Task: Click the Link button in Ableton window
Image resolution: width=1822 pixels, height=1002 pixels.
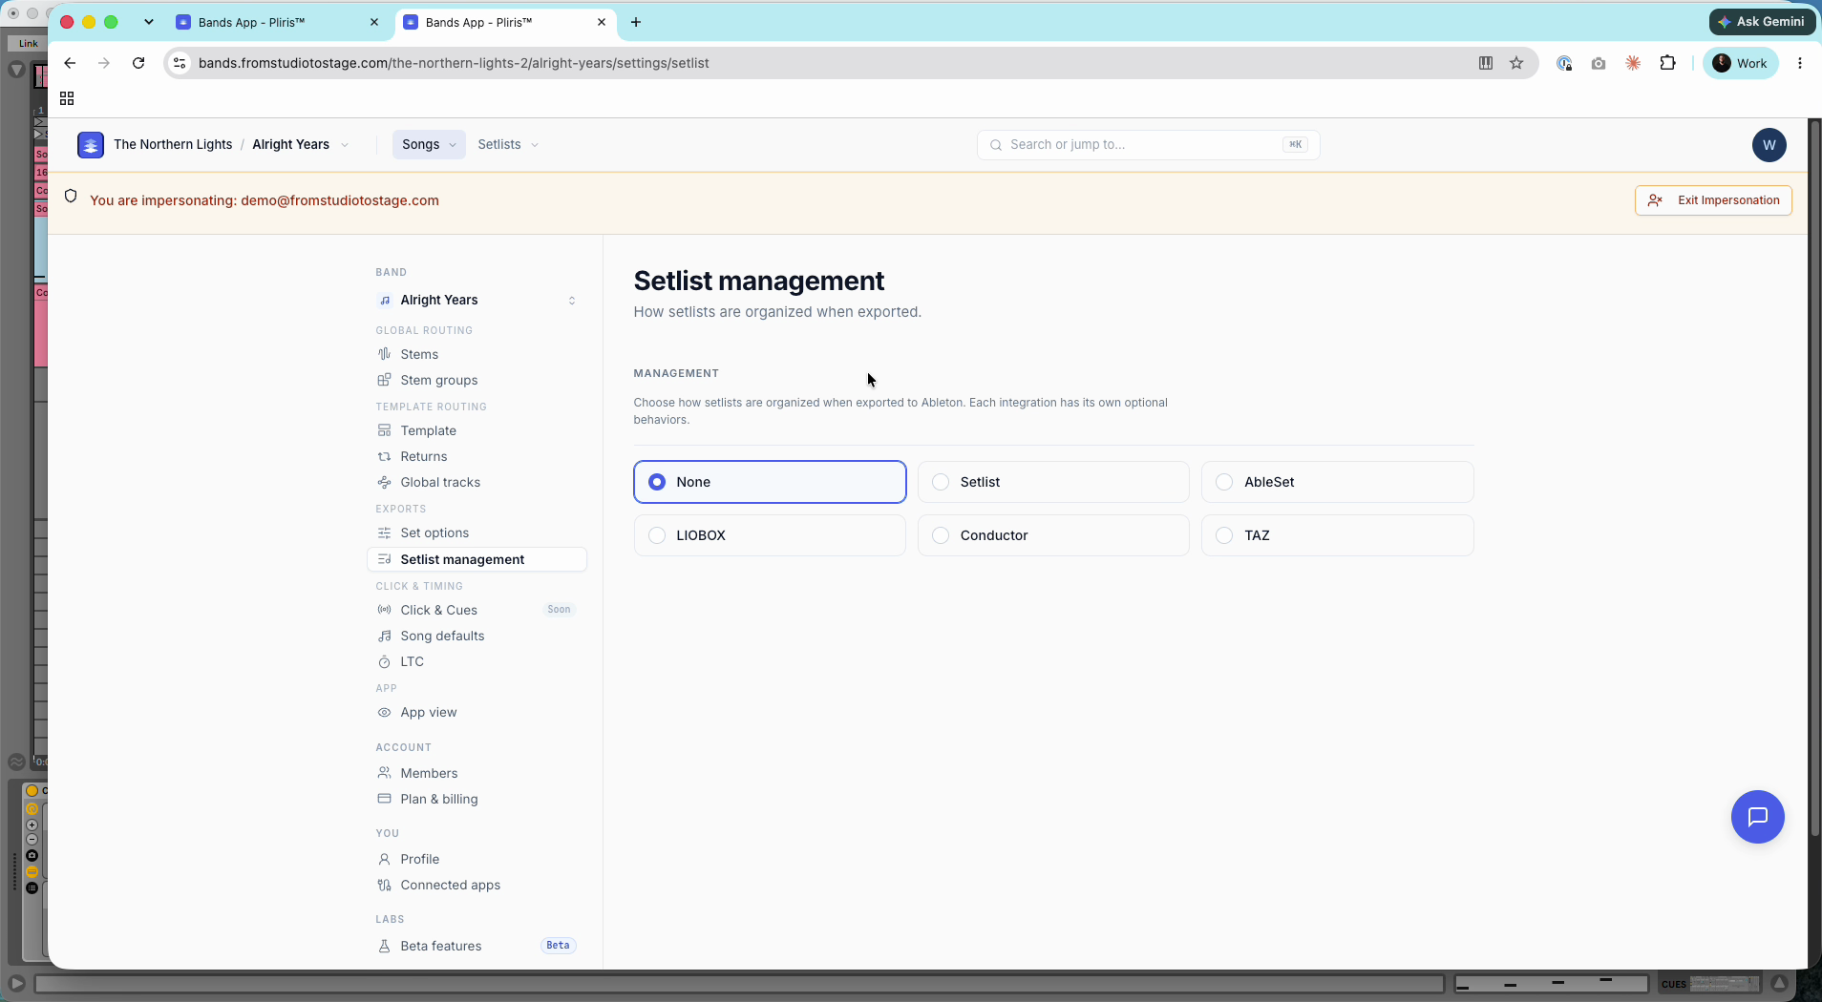Action: [28, 43]
